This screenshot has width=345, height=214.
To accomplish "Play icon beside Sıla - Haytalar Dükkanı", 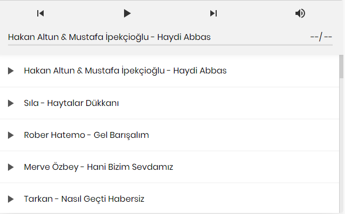I will pos(11,103).
